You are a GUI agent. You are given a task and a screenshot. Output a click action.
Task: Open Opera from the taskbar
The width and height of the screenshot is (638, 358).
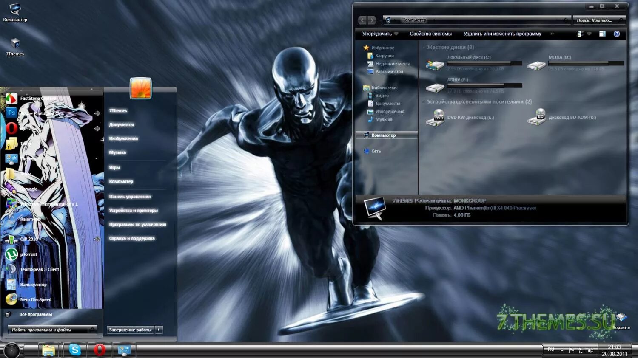tap(100, 350)
